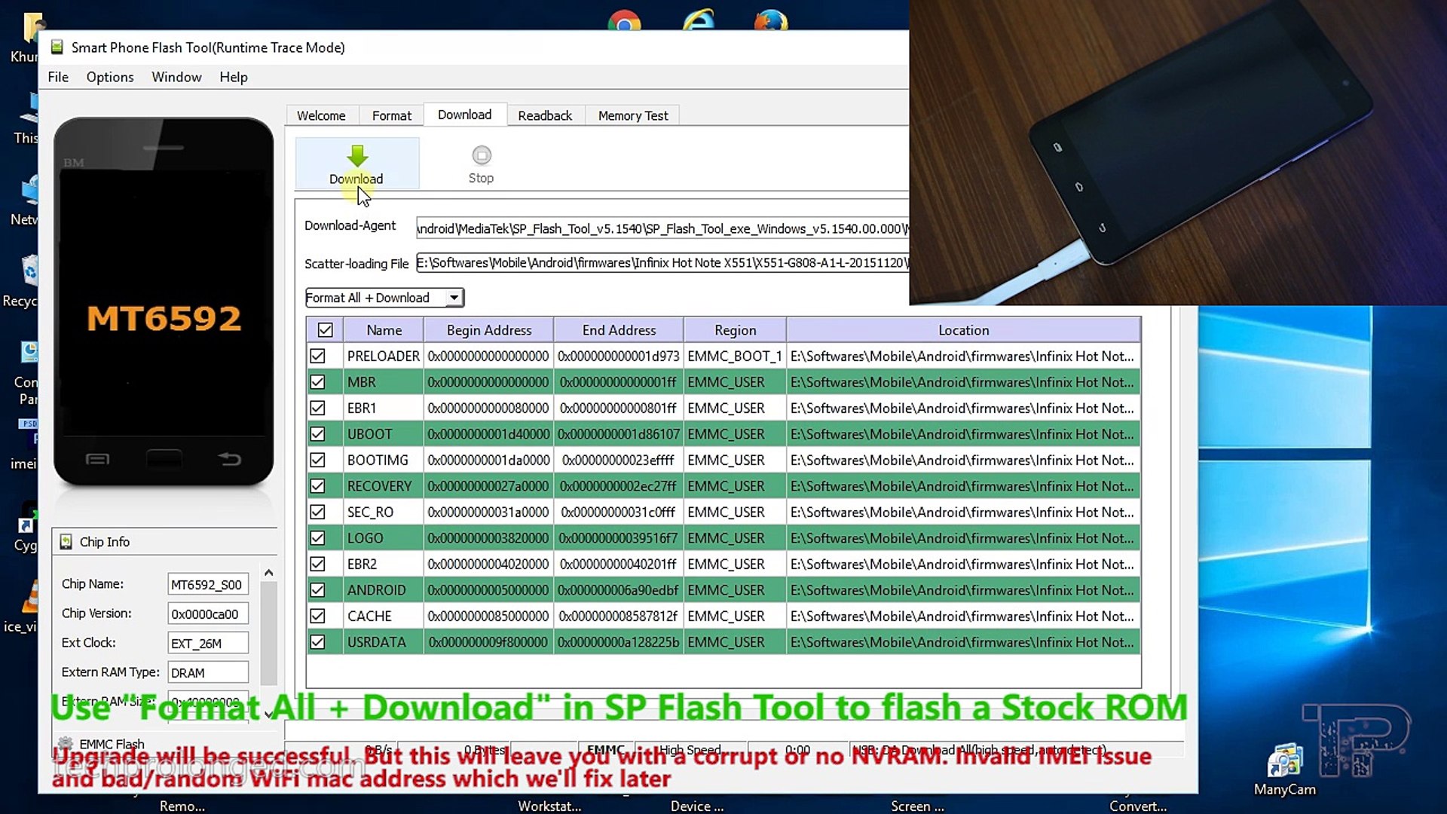Click the Stop button to halt process
The height and width of the screenshot is (814, 1447).
click(481, 164)
